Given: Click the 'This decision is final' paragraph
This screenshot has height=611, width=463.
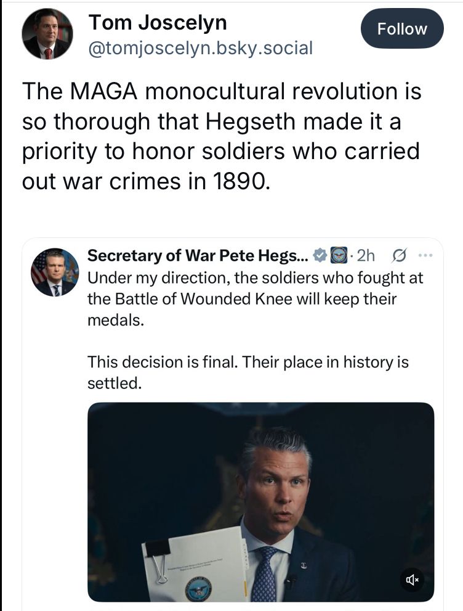Looking at the screenshot, I should coord(248,372).
